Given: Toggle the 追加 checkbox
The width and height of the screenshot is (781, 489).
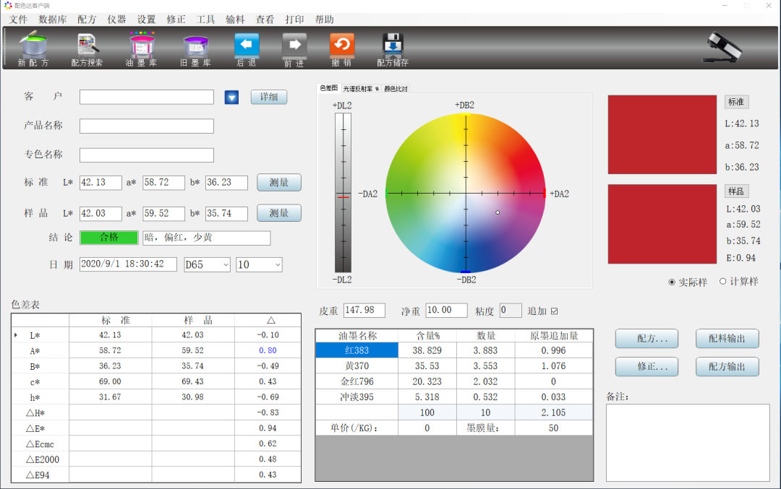Looking at the screenshot, I should [x=555, y=311].
